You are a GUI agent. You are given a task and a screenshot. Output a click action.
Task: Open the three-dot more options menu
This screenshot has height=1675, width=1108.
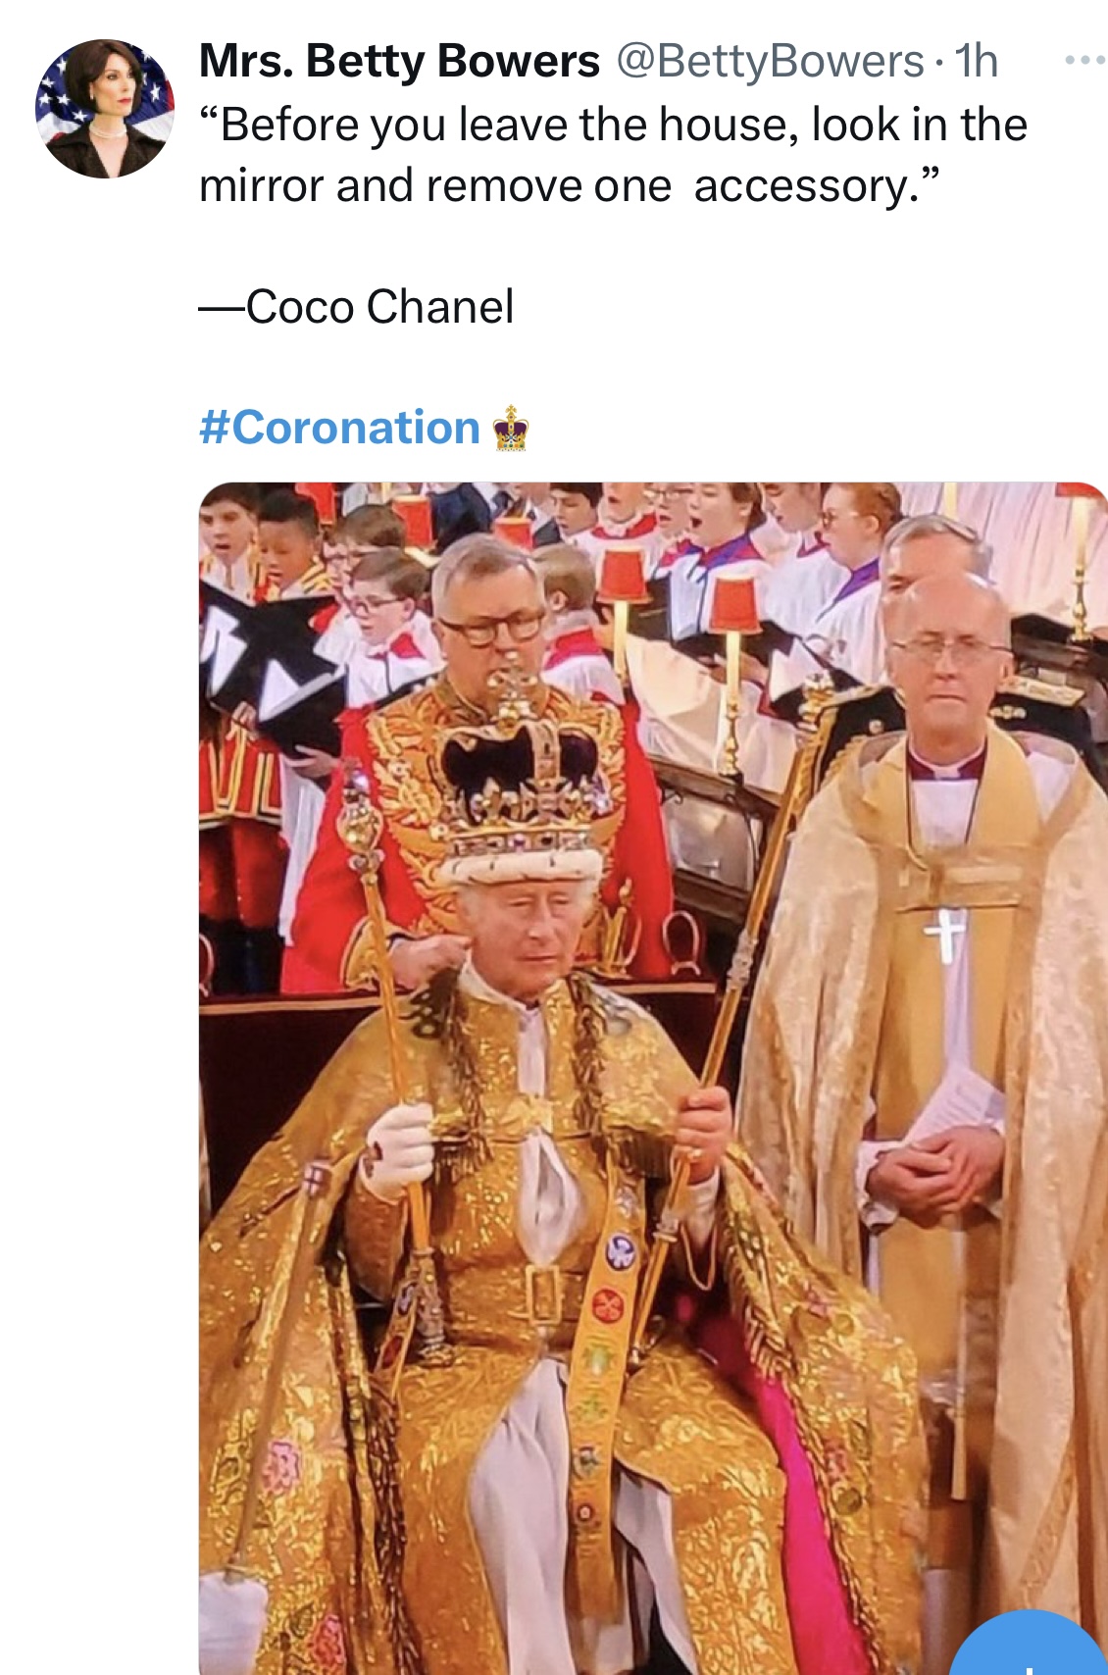[x=1085, y=61]
